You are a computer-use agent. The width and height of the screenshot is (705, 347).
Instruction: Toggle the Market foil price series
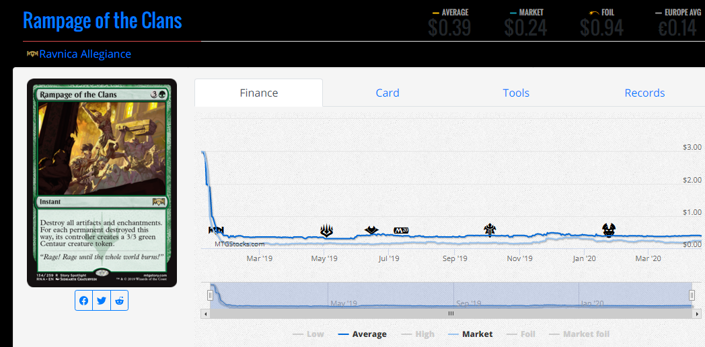pos(579,334)
